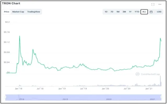Click the Jul '18 date axis label
This screenshot has width=167, height=104.
click(40, 89)
